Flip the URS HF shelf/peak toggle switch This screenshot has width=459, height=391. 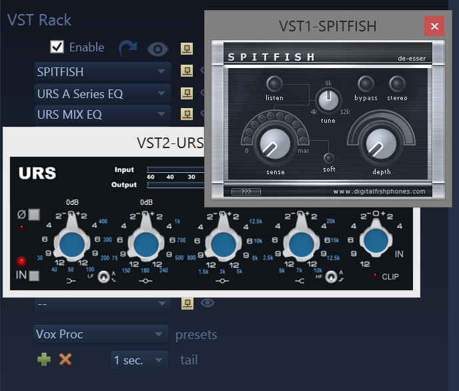pos(331,276)
